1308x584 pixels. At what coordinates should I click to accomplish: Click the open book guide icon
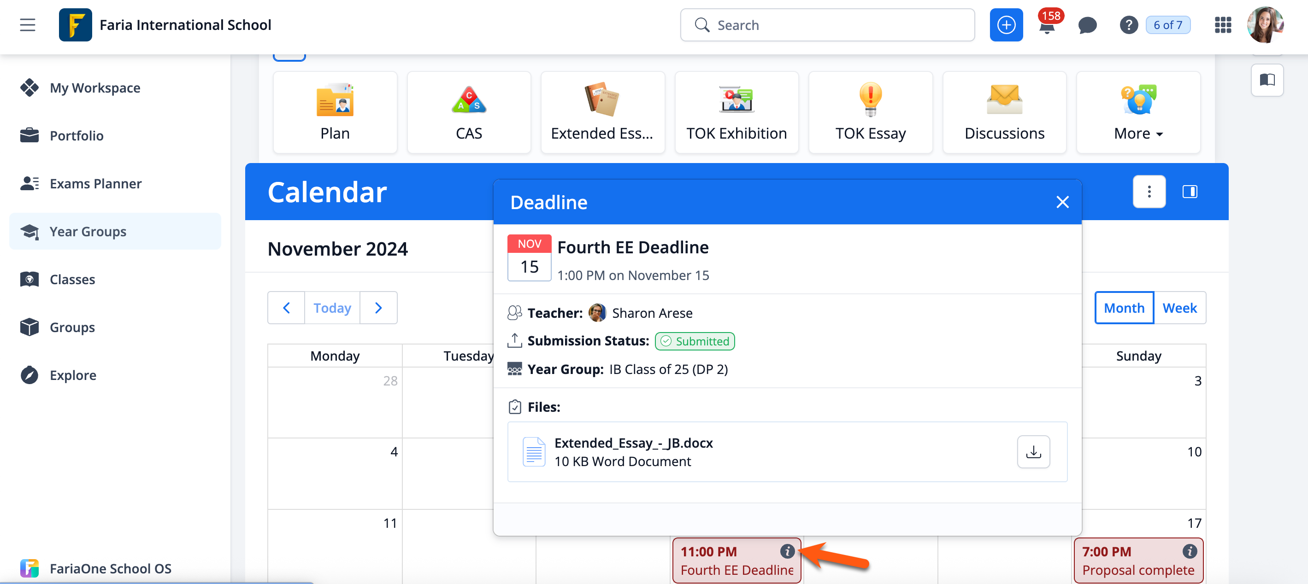pyautogui.click(x=1267, y=80)
